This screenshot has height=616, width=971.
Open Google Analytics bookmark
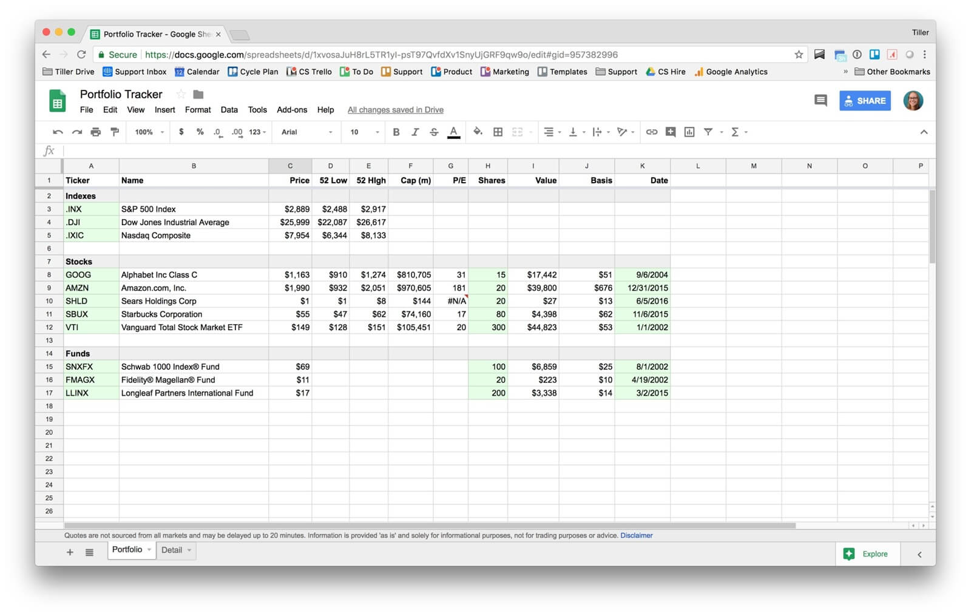click(731, 72)
